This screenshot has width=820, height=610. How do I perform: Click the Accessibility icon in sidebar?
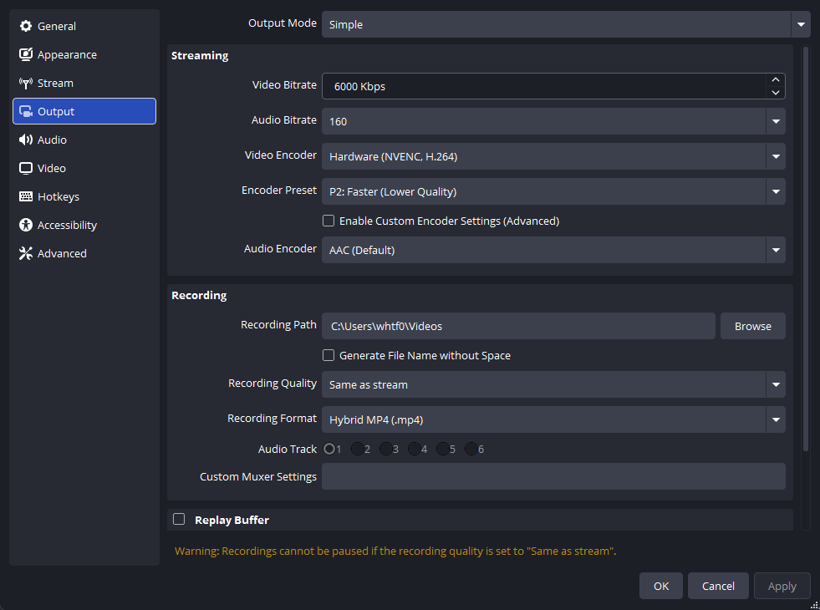pos(26,225)
